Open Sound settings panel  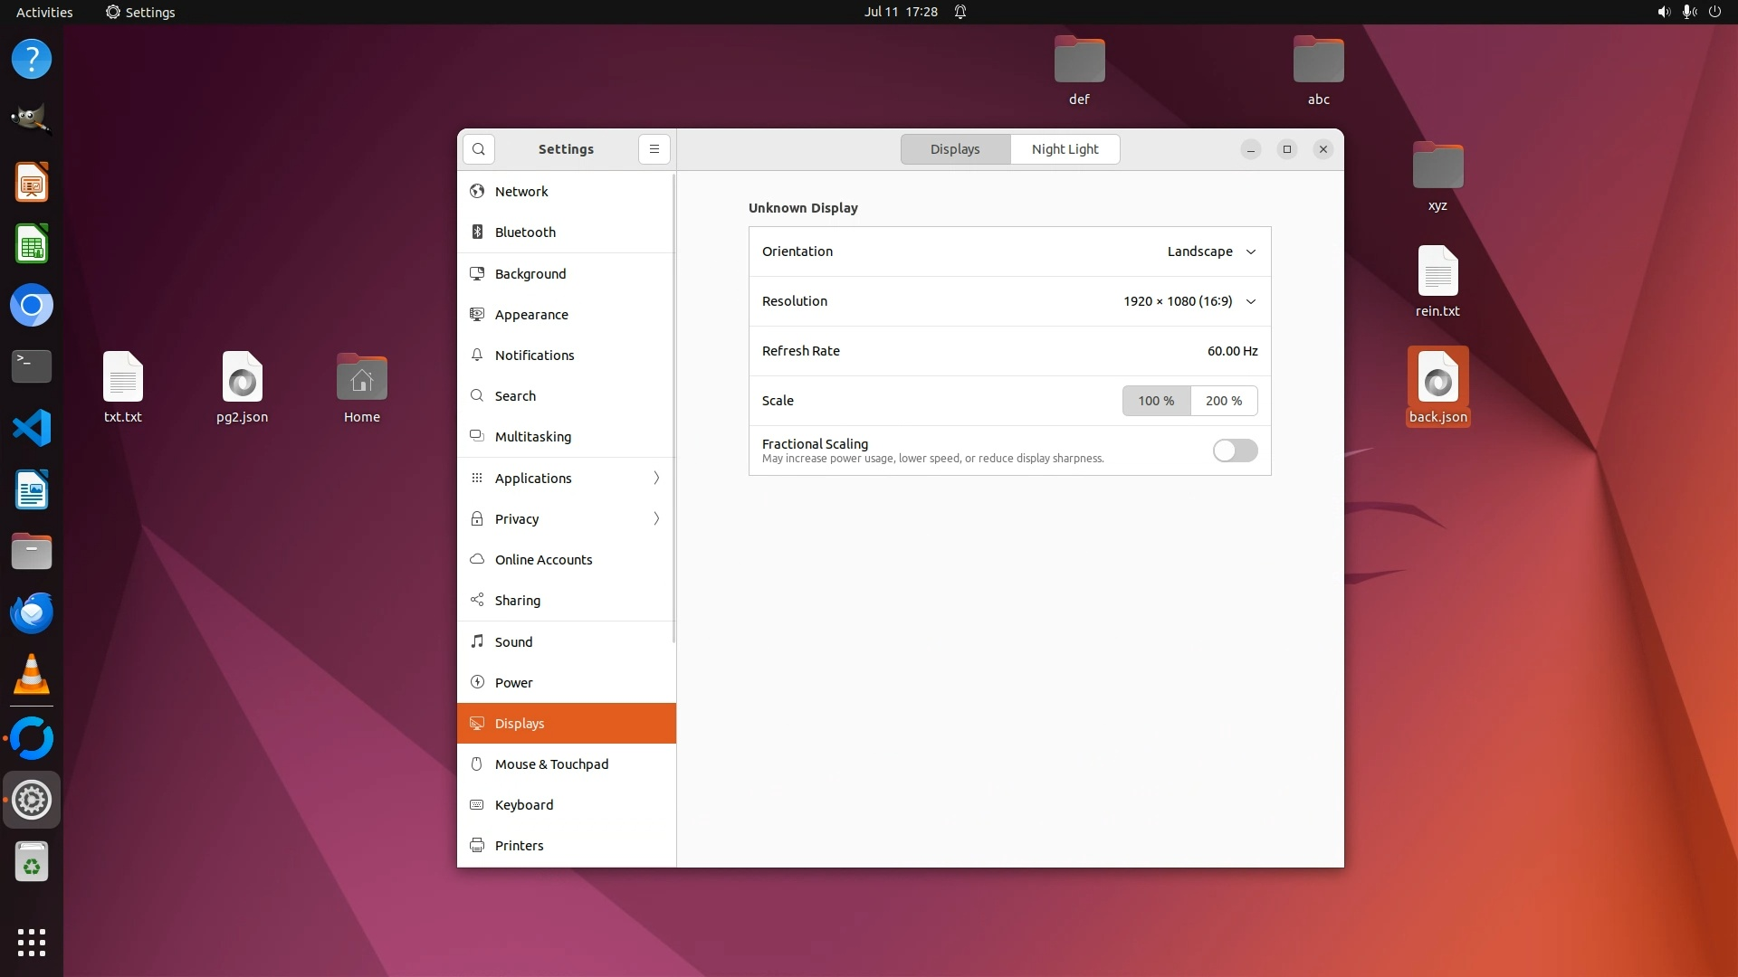(x=513, y=642)
